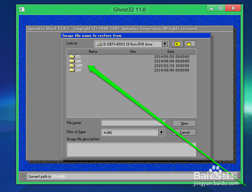Sort by the Name column header
Viewport: 252px width, 192px height.
pos(93,52)
